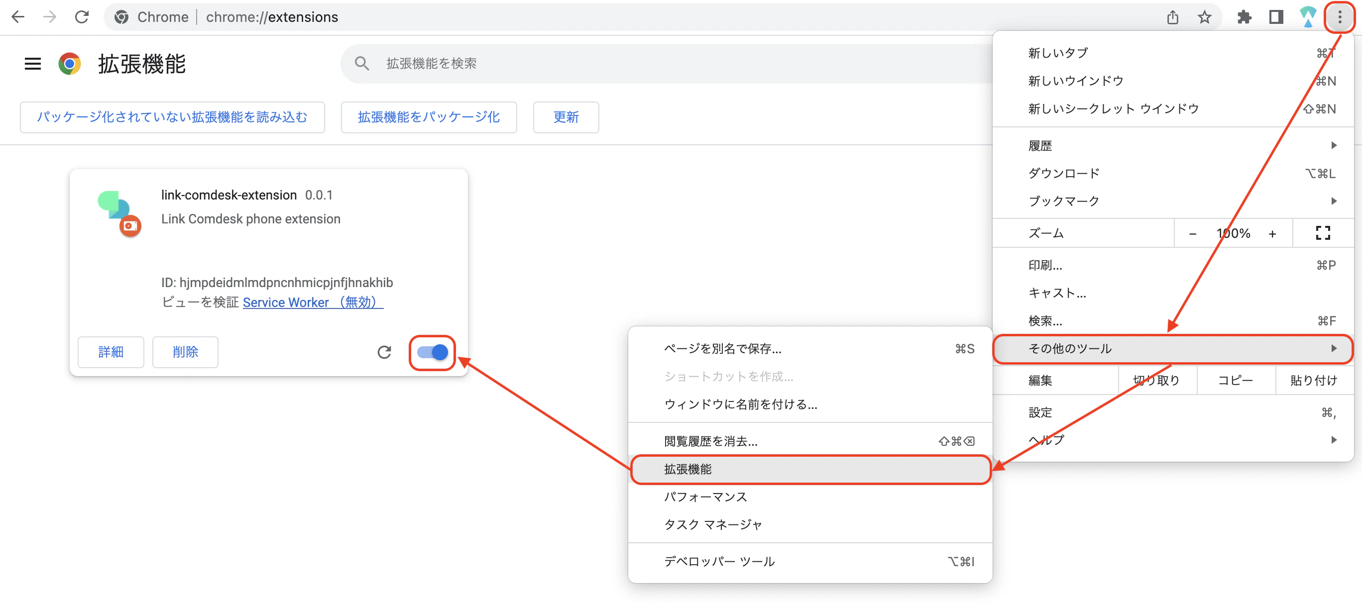Open タスク マネージャ from the submenu
Viewport: 1362px width, 603px height.
coord(810,525)
